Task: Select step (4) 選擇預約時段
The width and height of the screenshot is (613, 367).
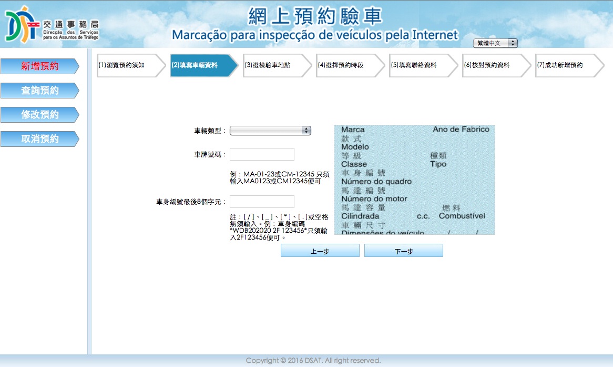Action: point(345,66)
